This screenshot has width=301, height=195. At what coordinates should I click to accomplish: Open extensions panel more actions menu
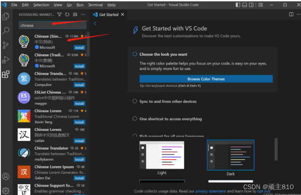(83, 14)
